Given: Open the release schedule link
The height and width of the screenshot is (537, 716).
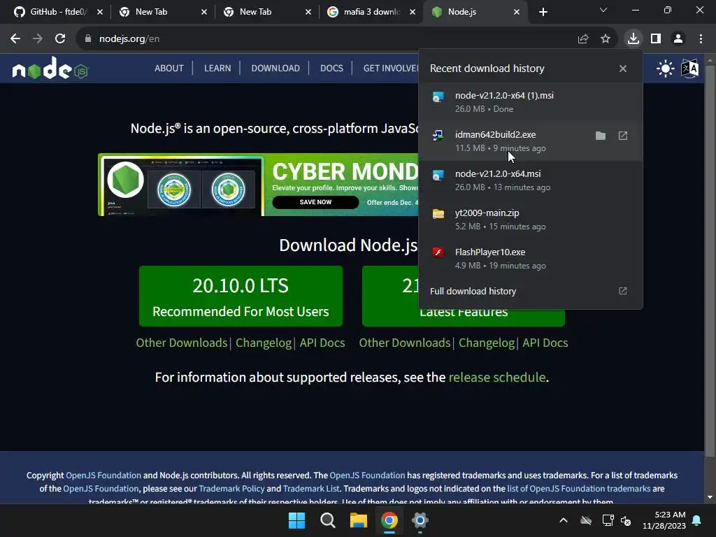Looking at the screenshot, I should pos(497,377).
